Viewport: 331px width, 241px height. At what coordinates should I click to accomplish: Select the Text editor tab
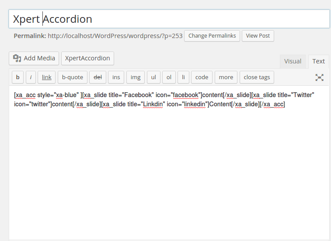[x=318, y=61]
